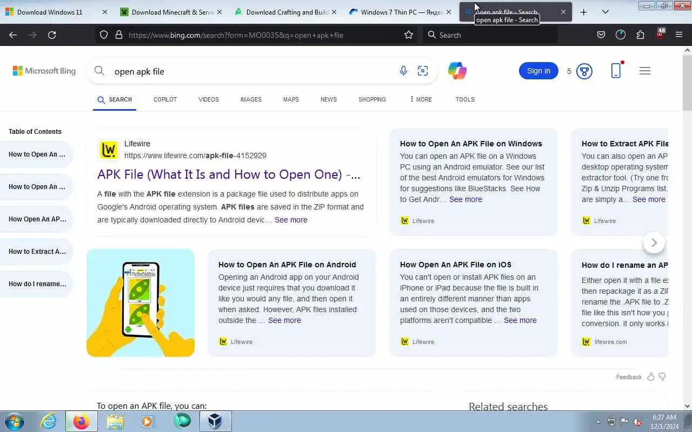This screenshot has height=432, width=692.
Task: Click the hand holding phone thumbnail
Action: click(141, 303)
